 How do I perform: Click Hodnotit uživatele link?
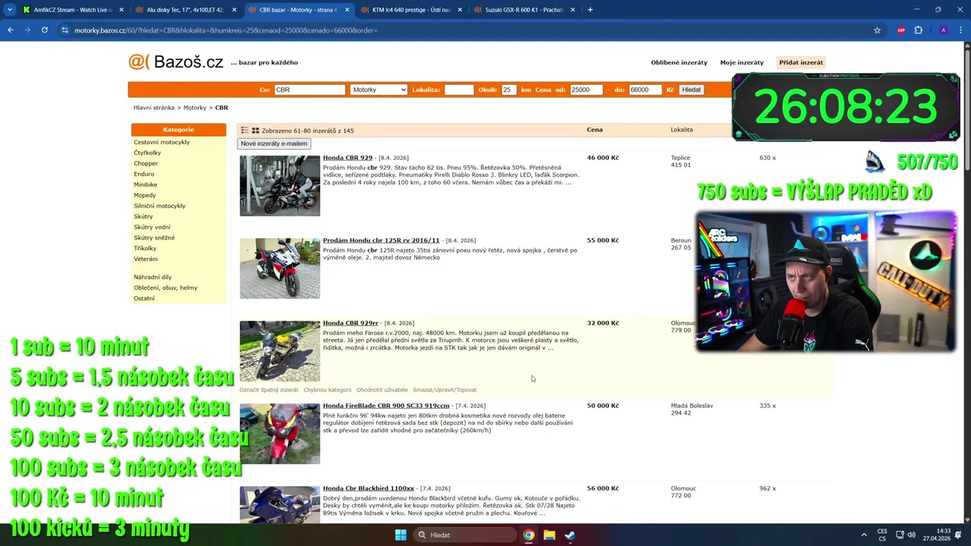382,390
